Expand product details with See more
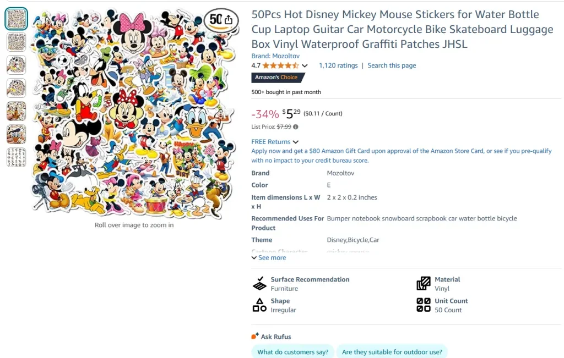 pyautogui.click(x=269, y=257)
